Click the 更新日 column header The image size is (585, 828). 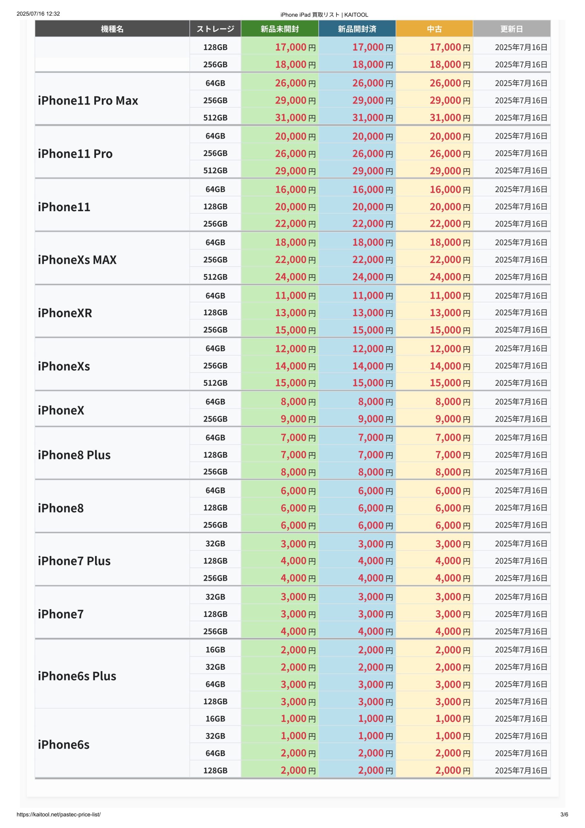click(x=511, y=29)
